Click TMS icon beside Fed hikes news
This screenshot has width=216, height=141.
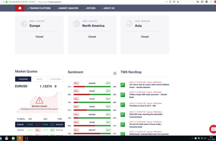(x=122, y=105)
